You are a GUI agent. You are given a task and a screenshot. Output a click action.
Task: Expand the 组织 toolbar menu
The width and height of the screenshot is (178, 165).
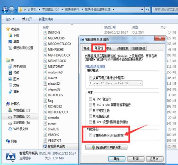tap(10, 19)
